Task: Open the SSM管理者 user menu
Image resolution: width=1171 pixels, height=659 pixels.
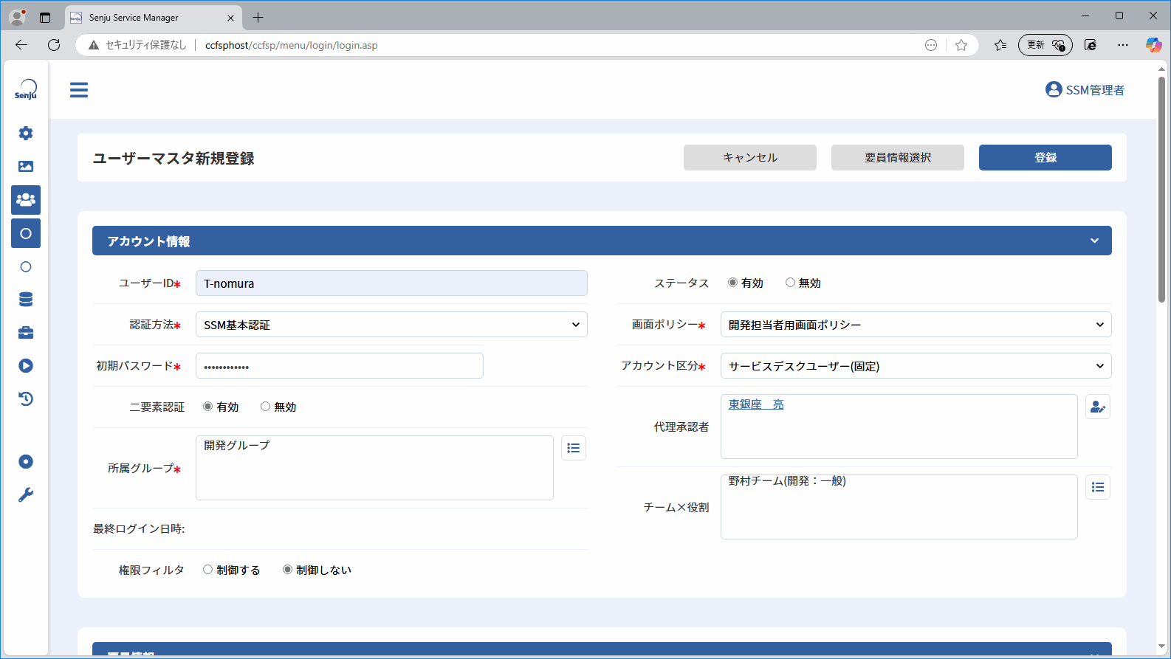Action: (x=1085, y=90)
